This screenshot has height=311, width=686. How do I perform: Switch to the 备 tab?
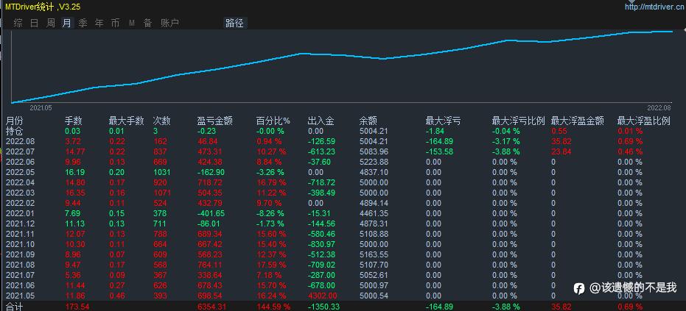pos(148,23)
